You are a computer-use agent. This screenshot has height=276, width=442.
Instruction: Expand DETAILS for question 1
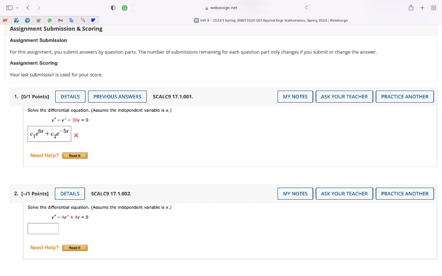[70, 96]
